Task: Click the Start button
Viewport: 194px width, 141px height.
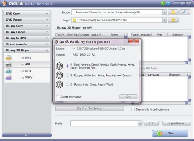Action: (x=170, y=133)
